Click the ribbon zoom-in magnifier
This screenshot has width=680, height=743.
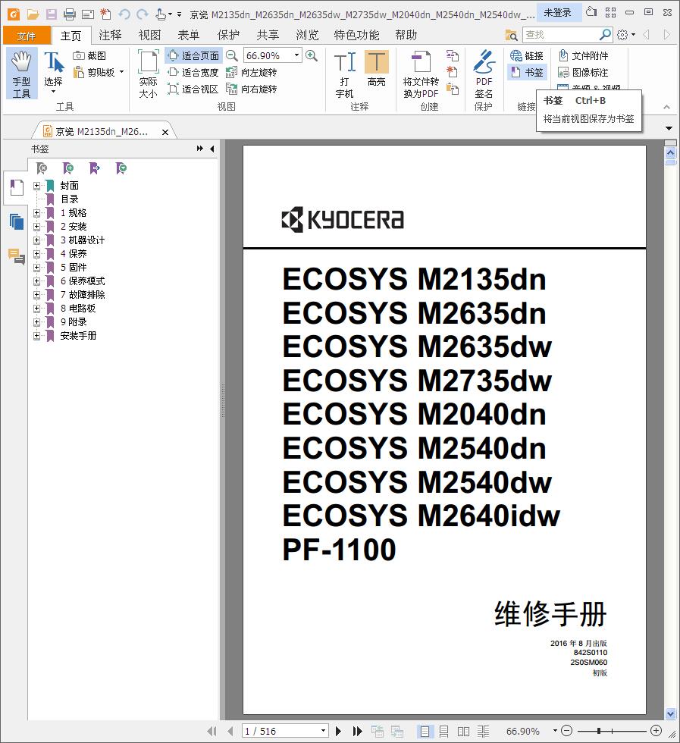(312, 55)
